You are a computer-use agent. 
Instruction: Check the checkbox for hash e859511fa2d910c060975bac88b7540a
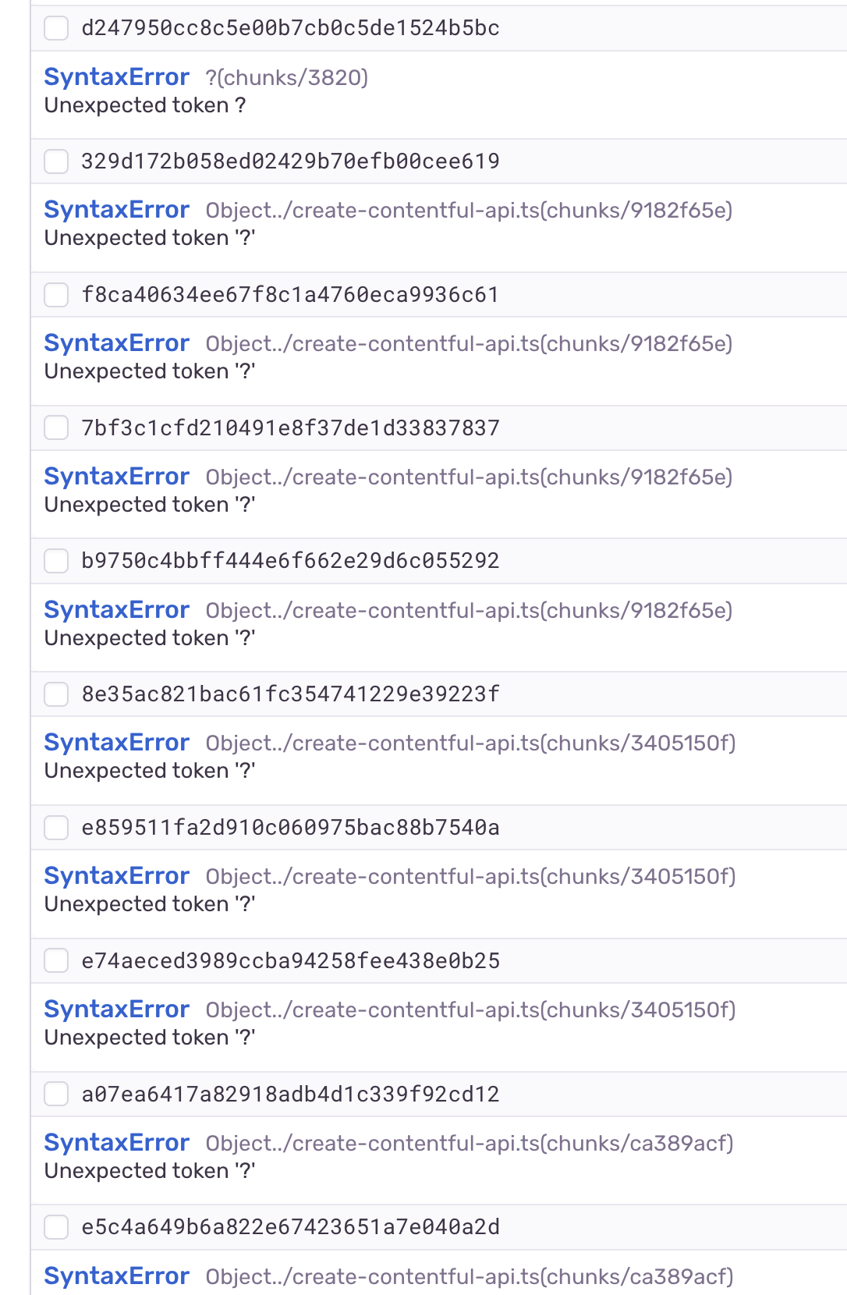56,828
